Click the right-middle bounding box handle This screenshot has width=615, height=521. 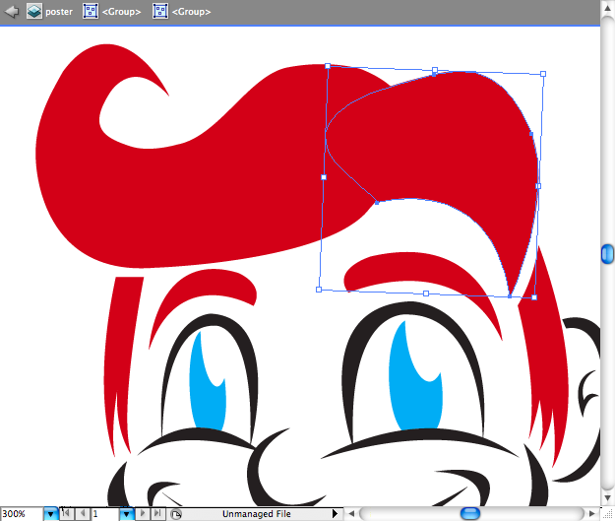coord(538,186)
